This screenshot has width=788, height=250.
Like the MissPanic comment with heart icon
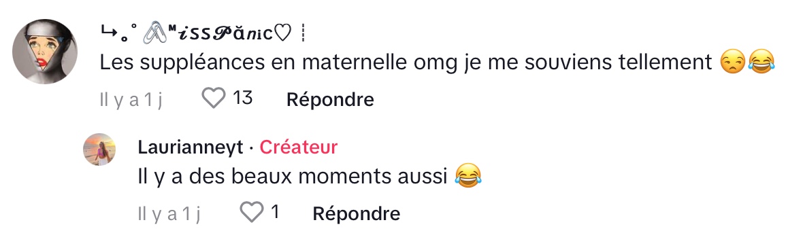214,99
